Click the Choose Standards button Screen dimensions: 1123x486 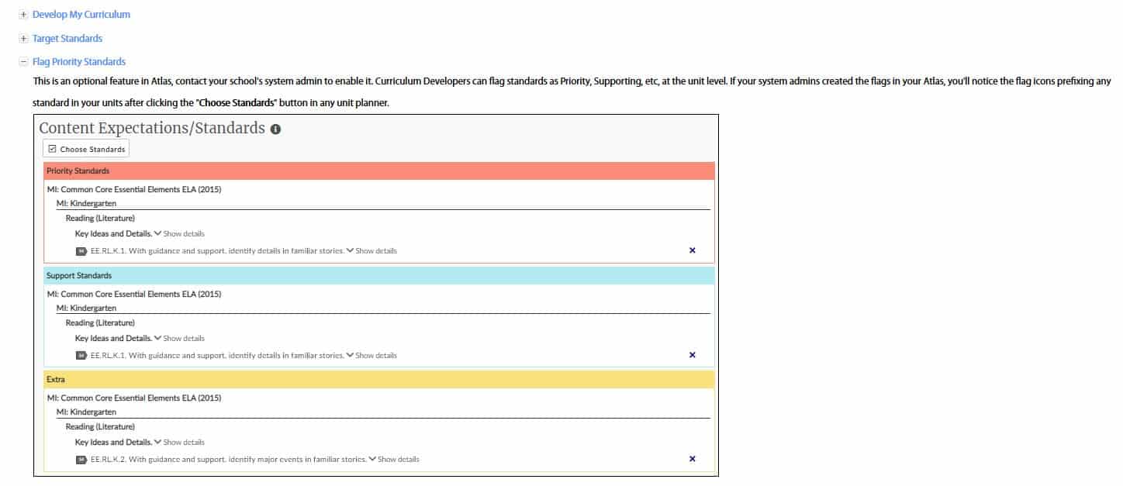click(x=86, y=149)
